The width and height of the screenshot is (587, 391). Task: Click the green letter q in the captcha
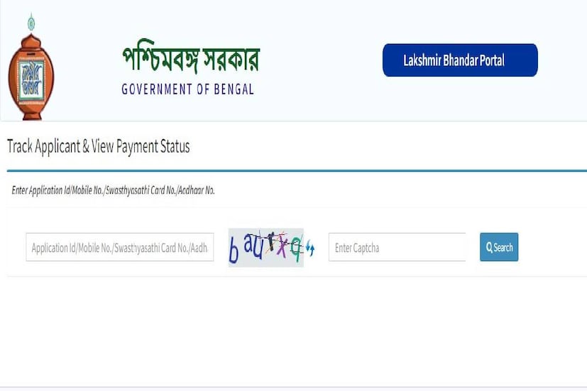coord(296,248)
